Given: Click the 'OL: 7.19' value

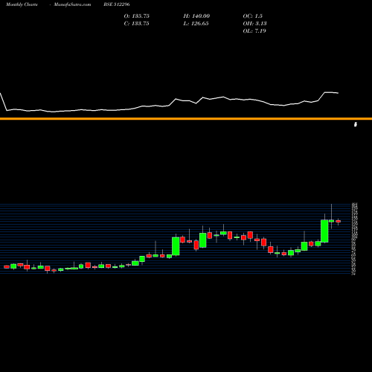Looking at the screenshot, I should click(254, 31).
